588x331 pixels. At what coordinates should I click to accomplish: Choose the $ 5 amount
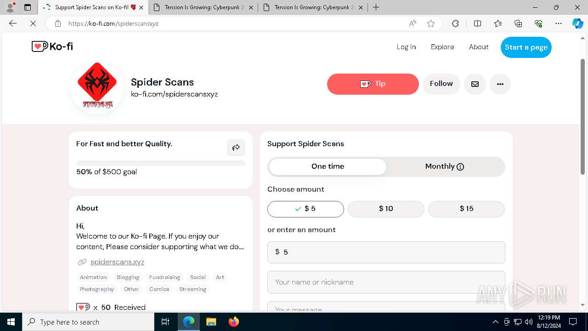coord(305,209)
